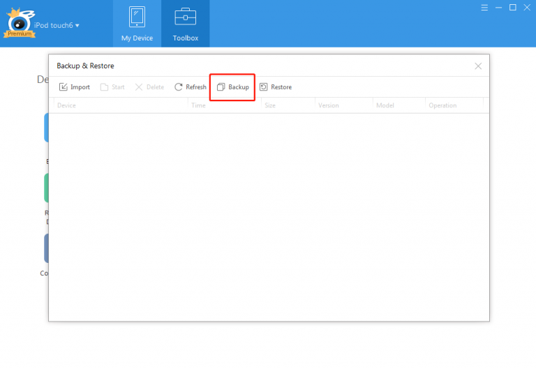This screenshot has width=536, height=369.
Task: Maximize the application window
Action: click(x=512, y=7)
